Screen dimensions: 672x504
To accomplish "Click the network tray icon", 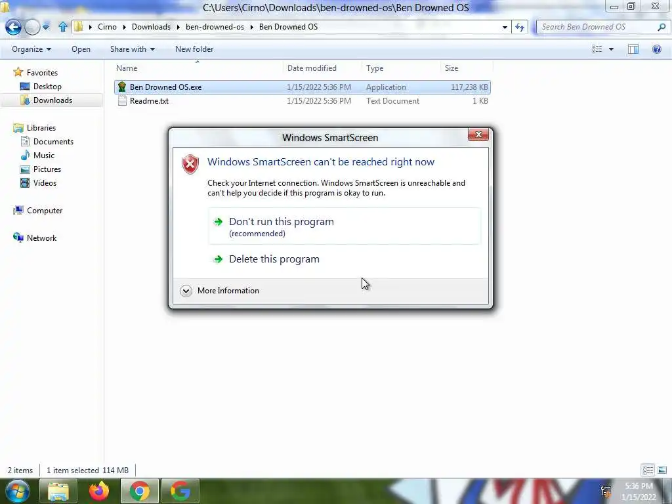I will tap(606, 492).
